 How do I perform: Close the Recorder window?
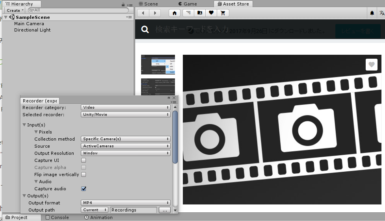(174, 98)
